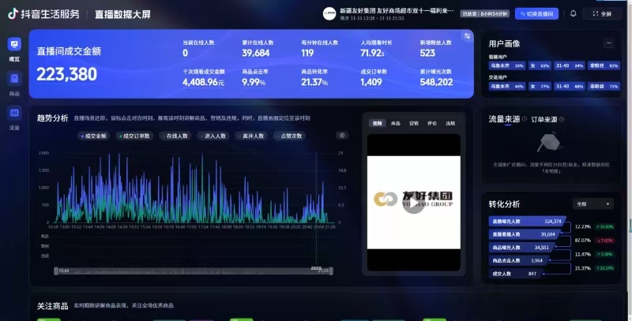Click the 看播用户 女 65% tag

[540, 65]
